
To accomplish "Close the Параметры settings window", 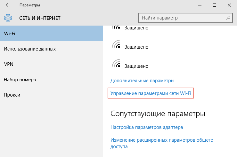I will (x=229, y=5).
